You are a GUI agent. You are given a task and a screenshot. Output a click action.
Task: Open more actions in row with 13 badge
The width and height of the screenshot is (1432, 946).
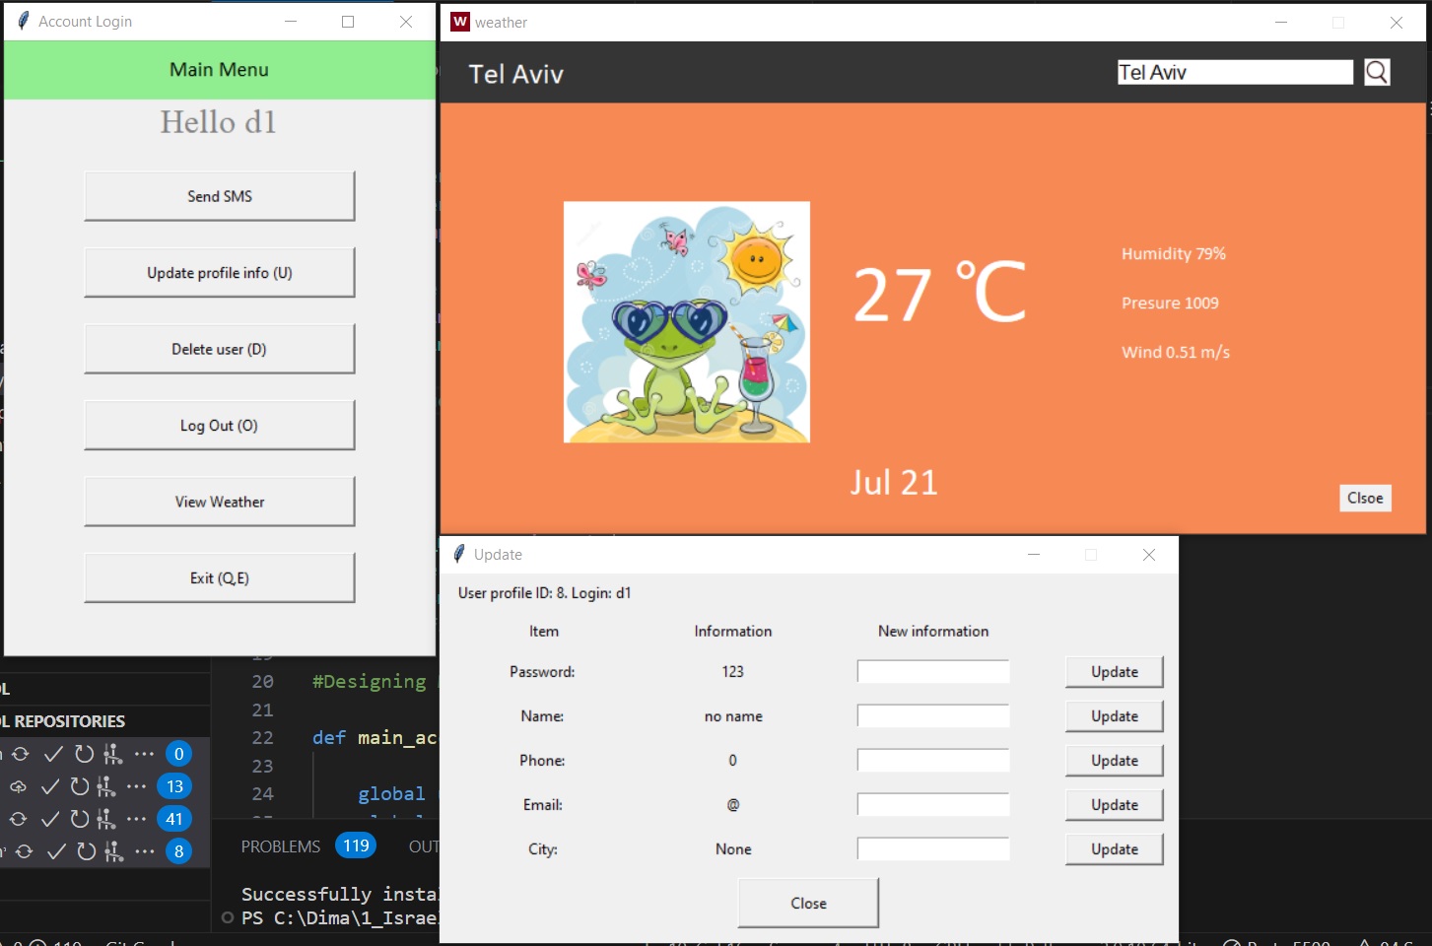(x=136, y=786)
